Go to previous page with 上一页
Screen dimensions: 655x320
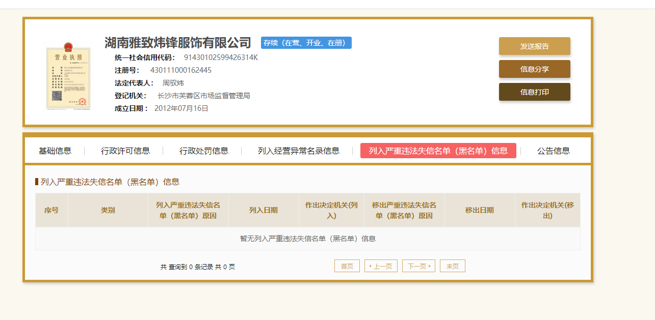[x=381, y=266]
